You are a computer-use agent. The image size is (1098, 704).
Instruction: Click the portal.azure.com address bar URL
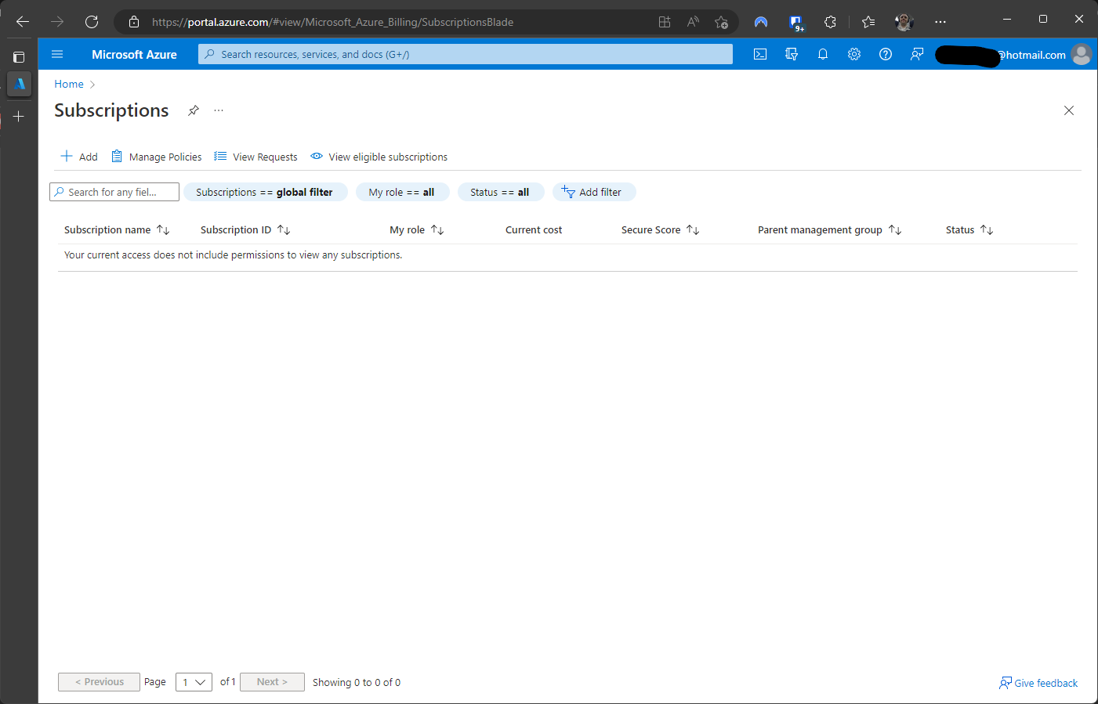pyautogui.click(x=332, y=22)
